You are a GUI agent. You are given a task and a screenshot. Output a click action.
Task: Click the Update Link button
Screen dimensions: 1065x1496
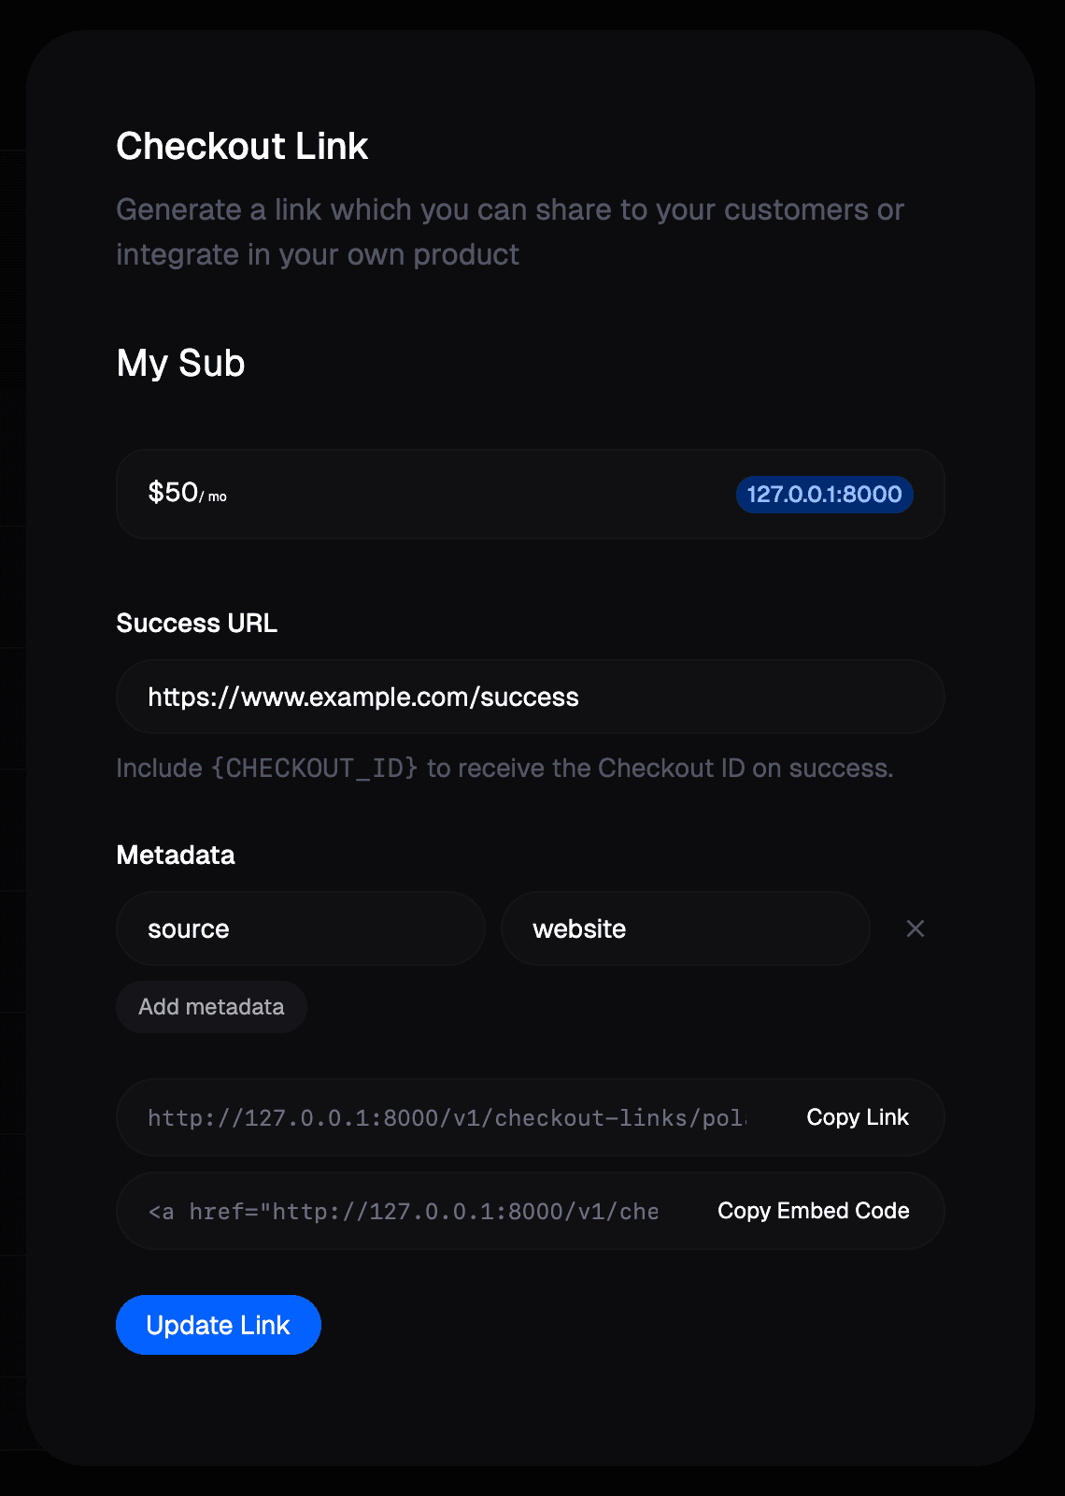(219, 1325)
